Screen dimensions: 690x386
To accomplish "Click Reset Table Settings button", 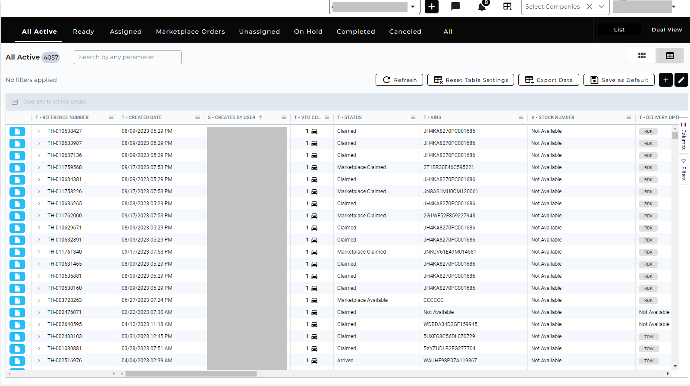I will 470,80.
